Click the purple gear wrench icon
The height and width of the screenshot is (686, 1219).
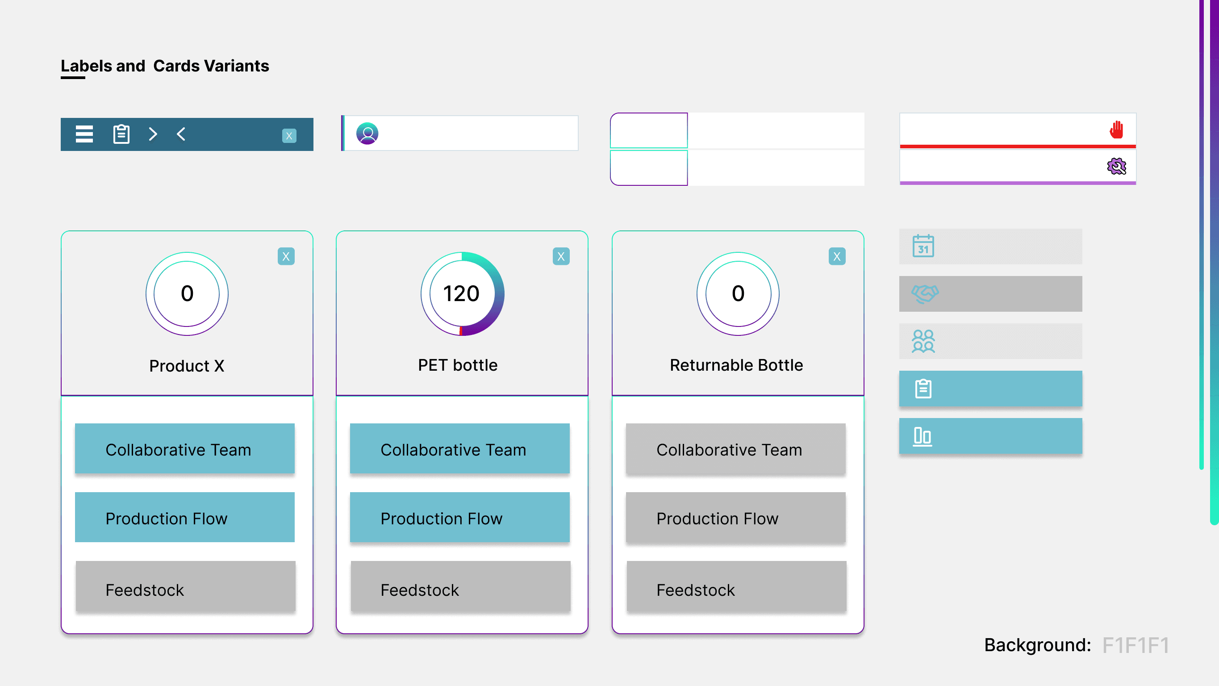pos(1116,166)
